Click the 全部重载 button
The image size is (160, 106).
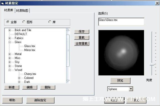pyautogui.click(x=82, y=44)
